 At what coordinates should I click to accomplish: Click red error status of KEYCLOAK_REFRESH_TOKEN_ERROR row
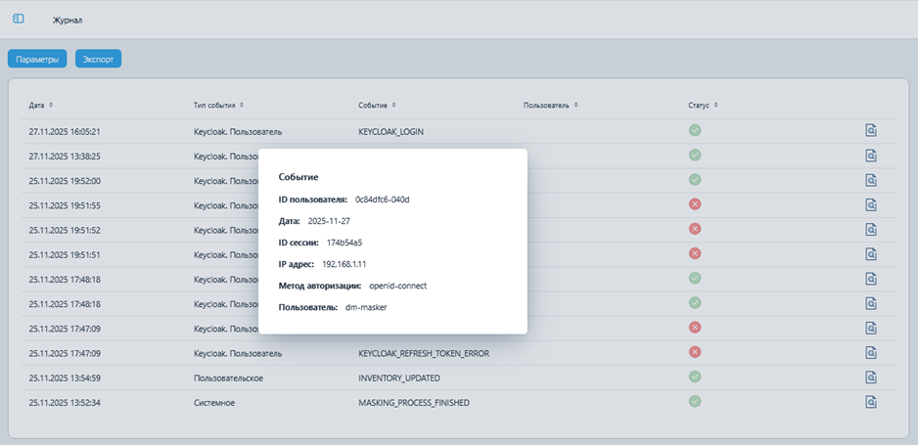pyautogui.click(x=695, y=352)
